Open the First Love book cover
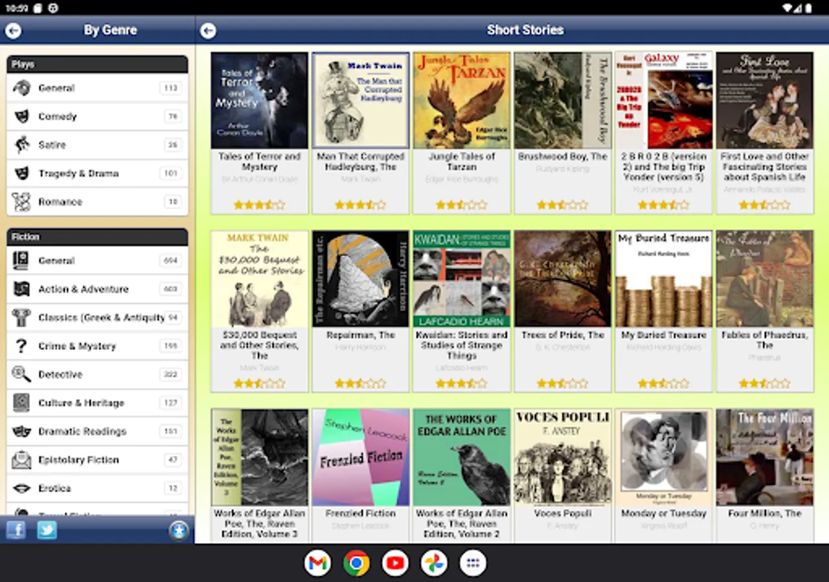Viewport: 829px width, 582px height. click(765, 100)
